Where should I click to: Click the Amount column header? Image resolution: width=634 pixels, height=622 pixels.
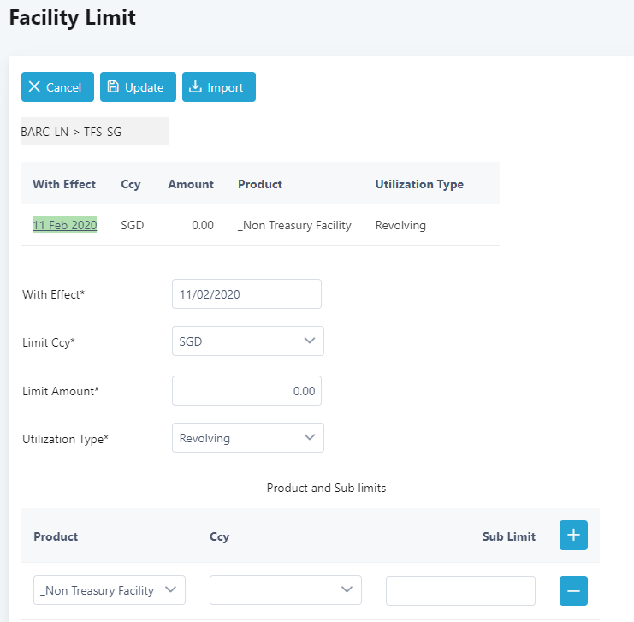(191, 184)
